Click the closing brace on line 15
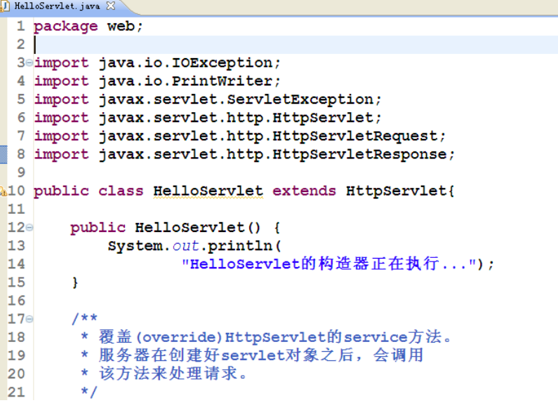This screenshot has width=558, height=410. pos(74,283)
